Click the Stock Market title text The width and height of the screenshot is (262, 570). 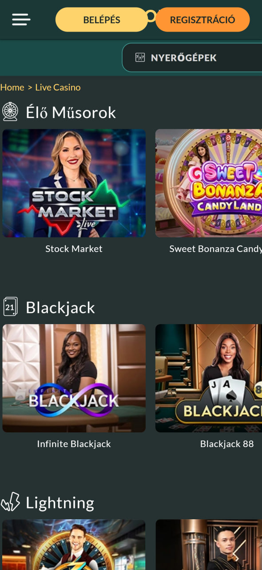tap(74, 249)
